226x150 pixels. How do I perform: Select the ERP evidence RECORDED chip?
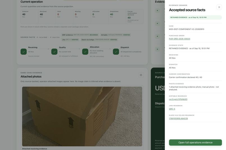80,35
